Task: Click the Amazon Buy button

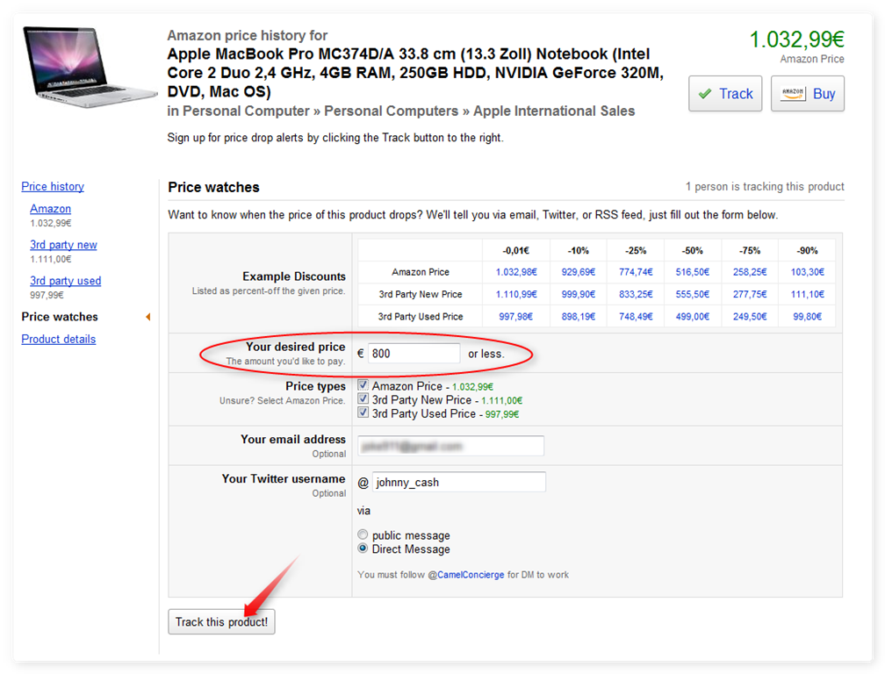Action: [x=808, y=94]
